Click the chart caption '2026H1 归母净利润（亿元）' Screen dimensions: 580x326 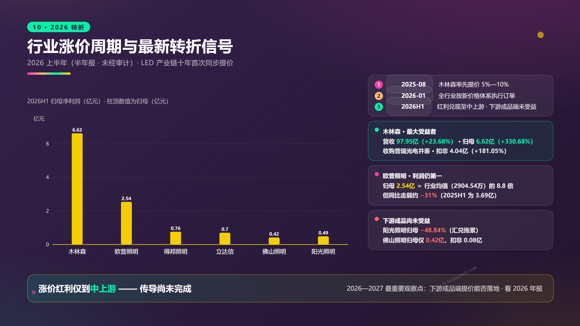[98, 101]
